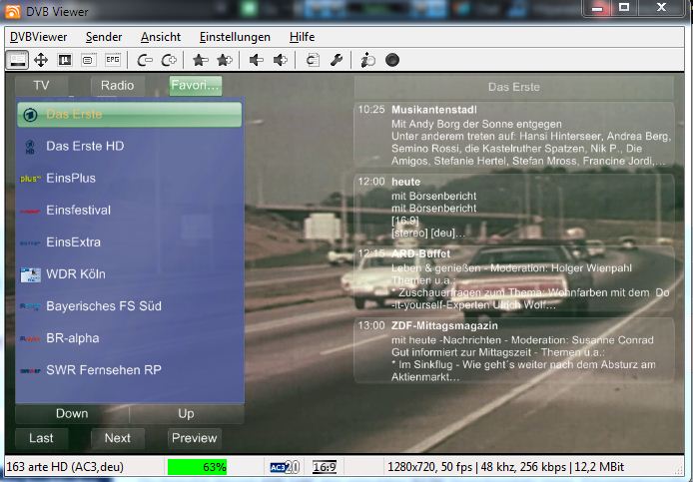Open channel editor document icon
The height and width of the screenshot is (482, 693).
coord(313,60)
